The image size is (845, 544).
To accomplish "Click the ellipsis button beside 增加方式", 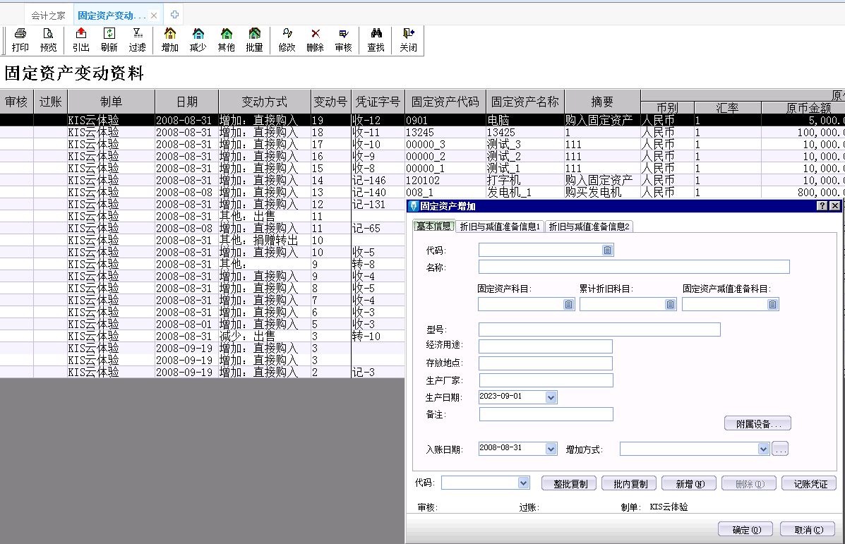I will click(780, 449).
